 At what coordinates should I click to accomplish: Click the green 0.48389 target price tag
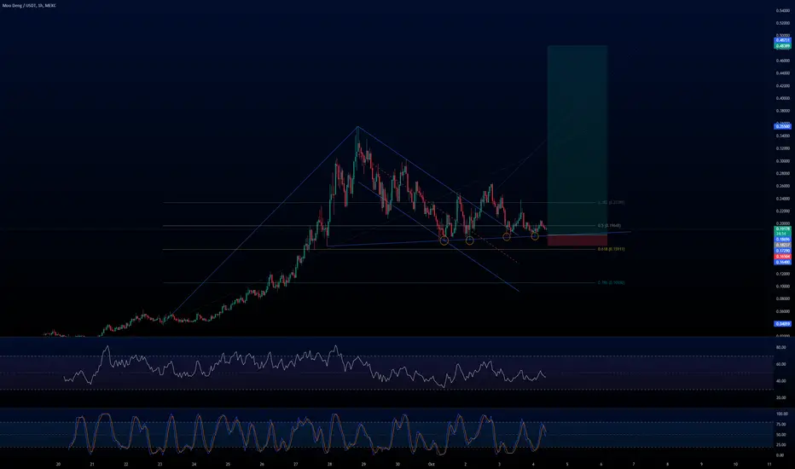tap(782, 46)
